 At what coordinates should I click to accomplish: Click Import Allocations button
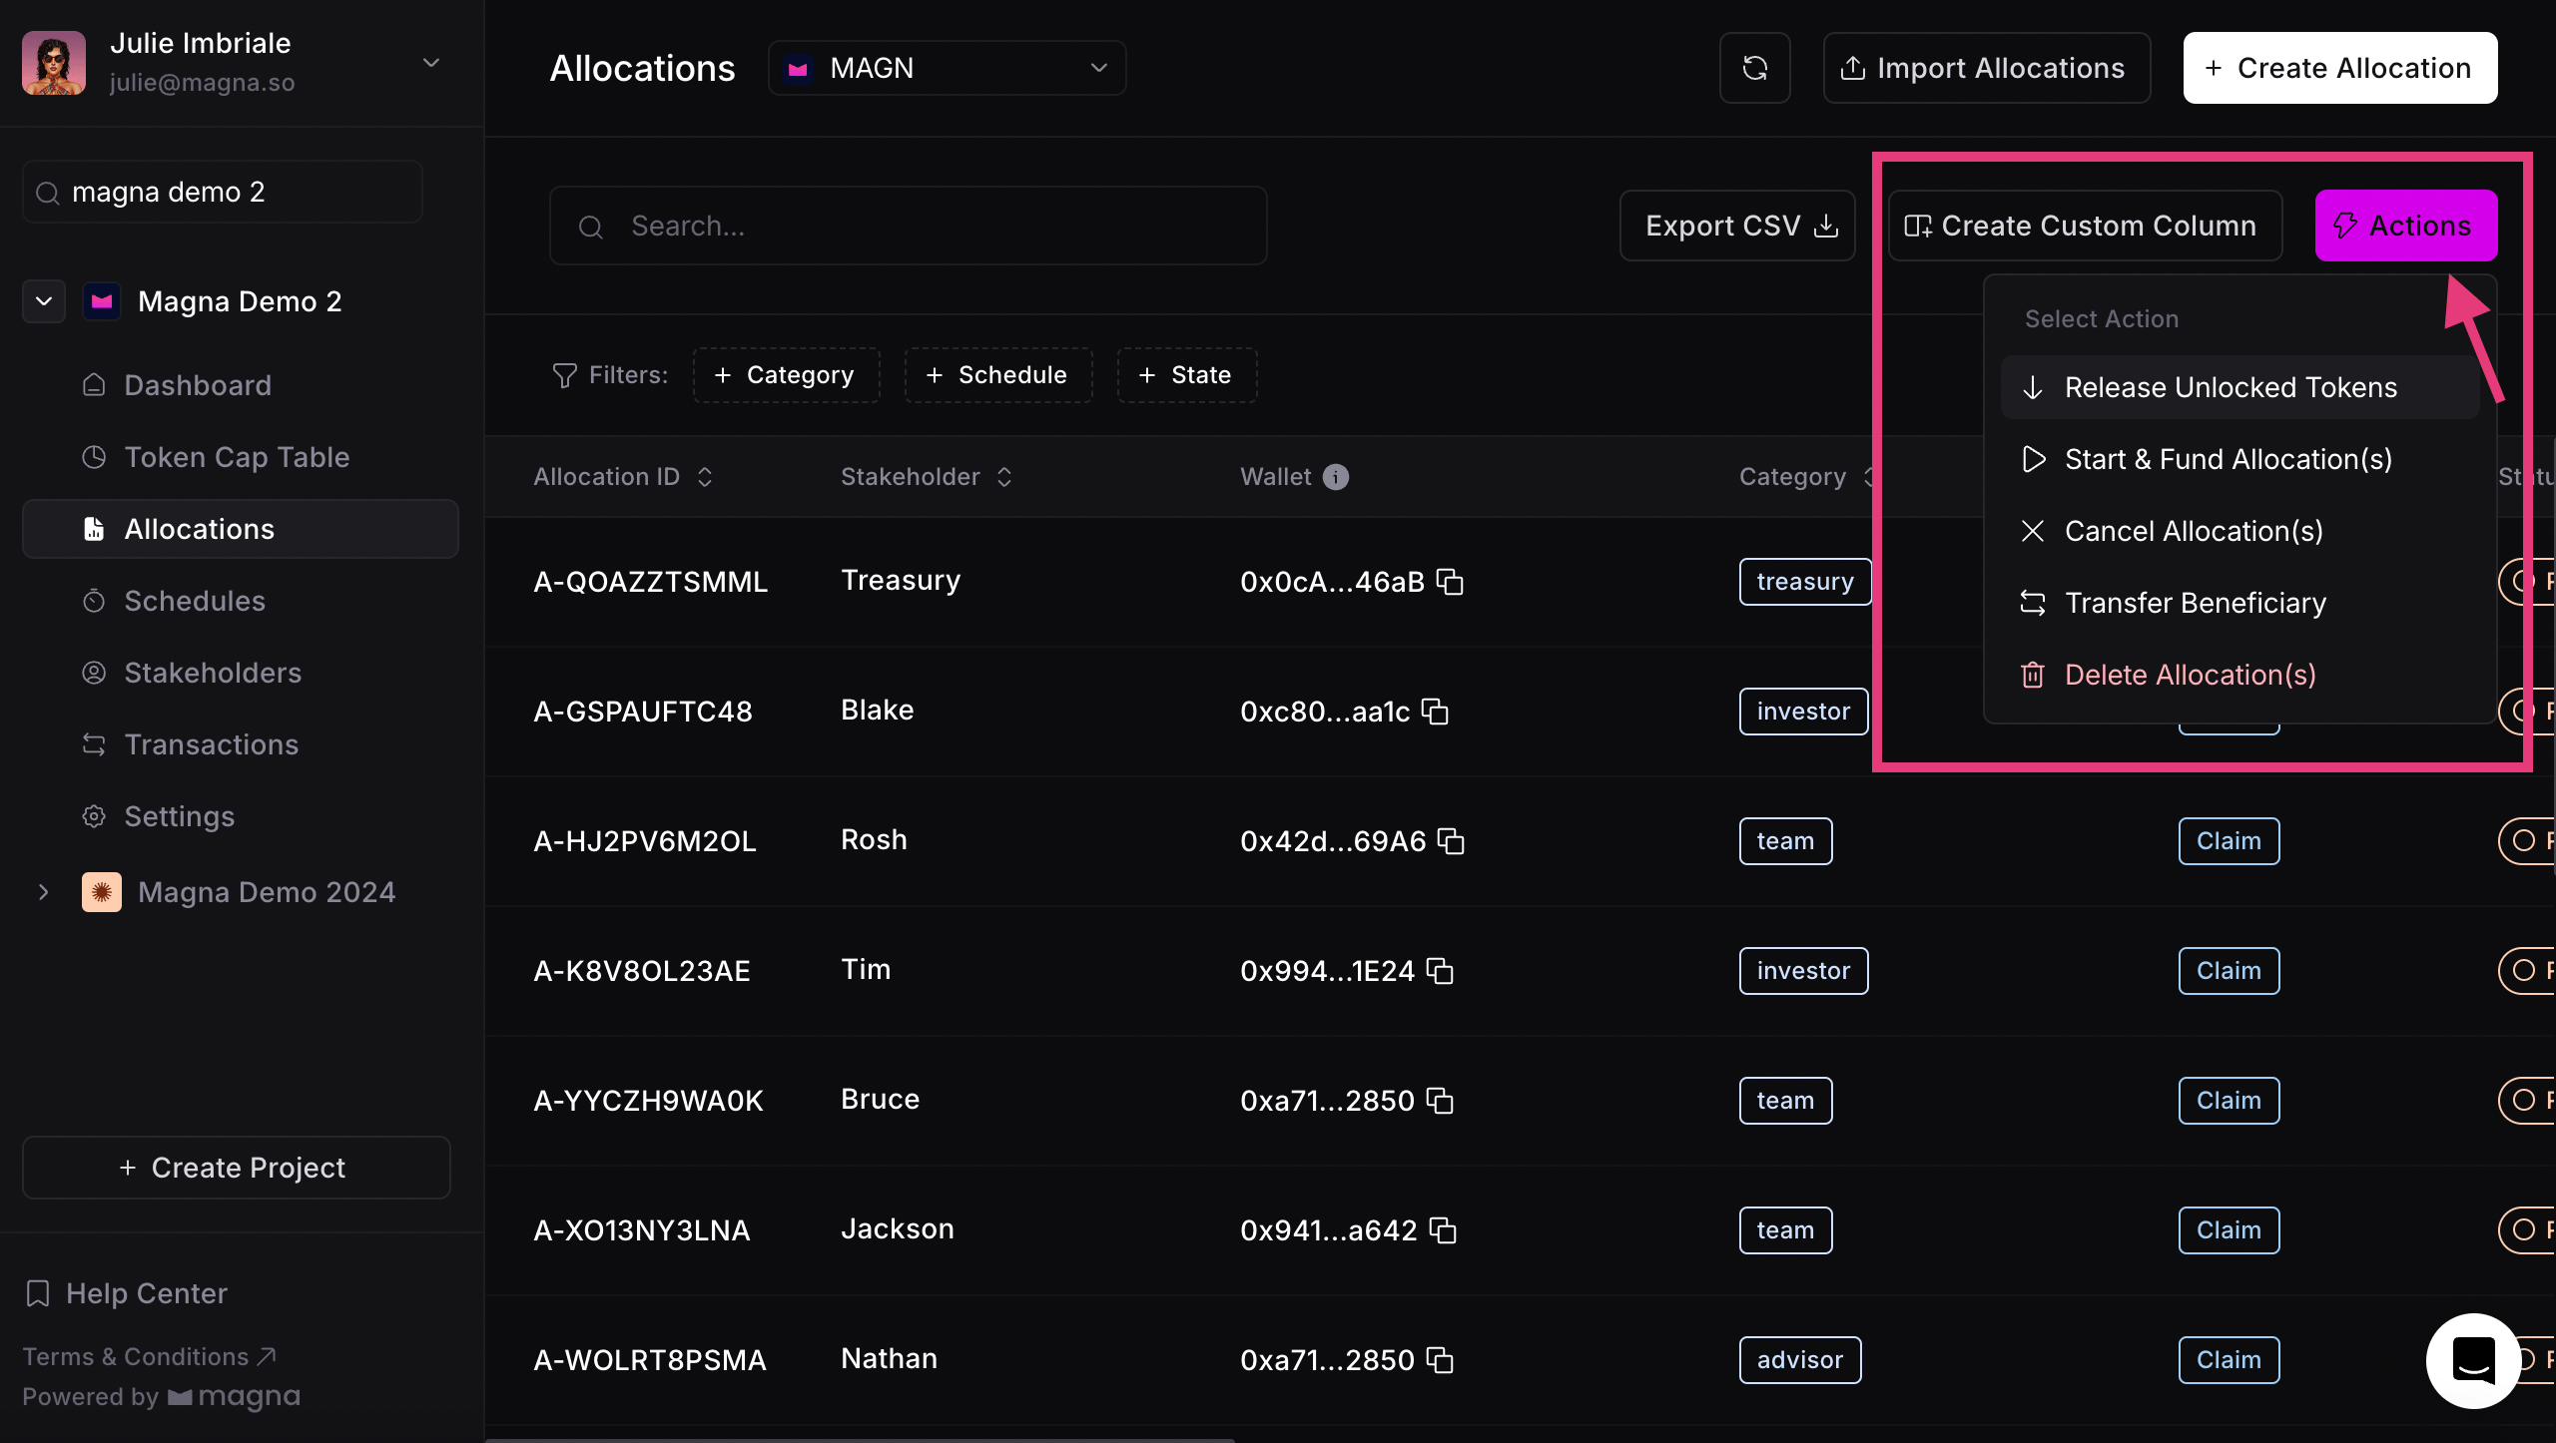1987,68
